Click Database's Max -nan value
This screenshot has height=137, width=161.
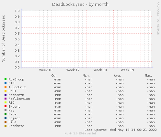click(x=151, y=126)
